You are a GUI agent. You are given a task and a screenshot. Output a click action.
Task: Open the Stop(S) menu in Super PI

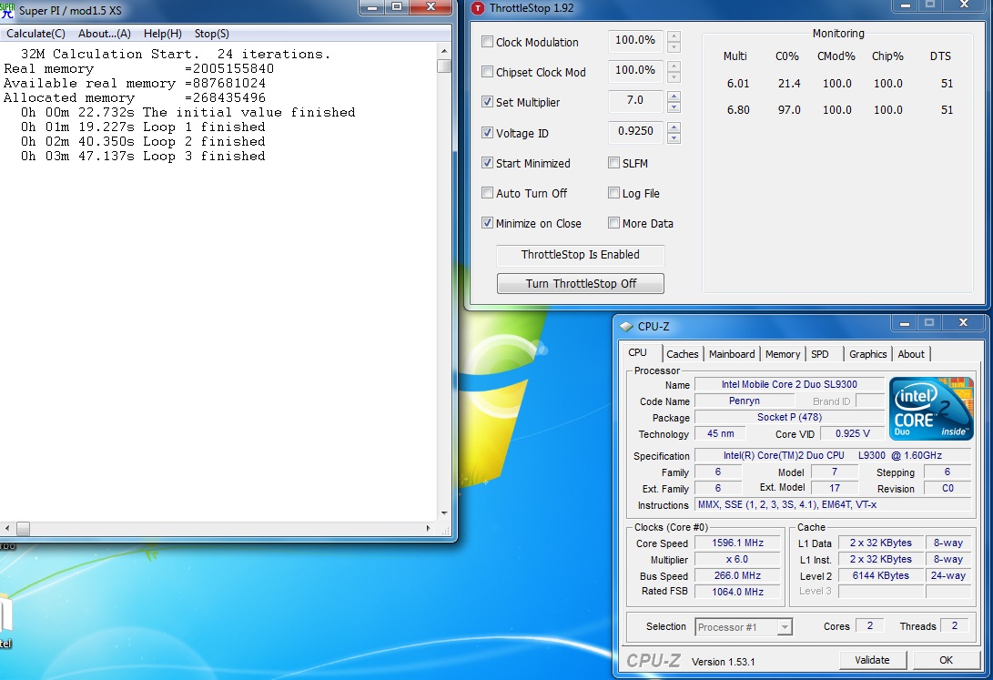pos(211,34)
